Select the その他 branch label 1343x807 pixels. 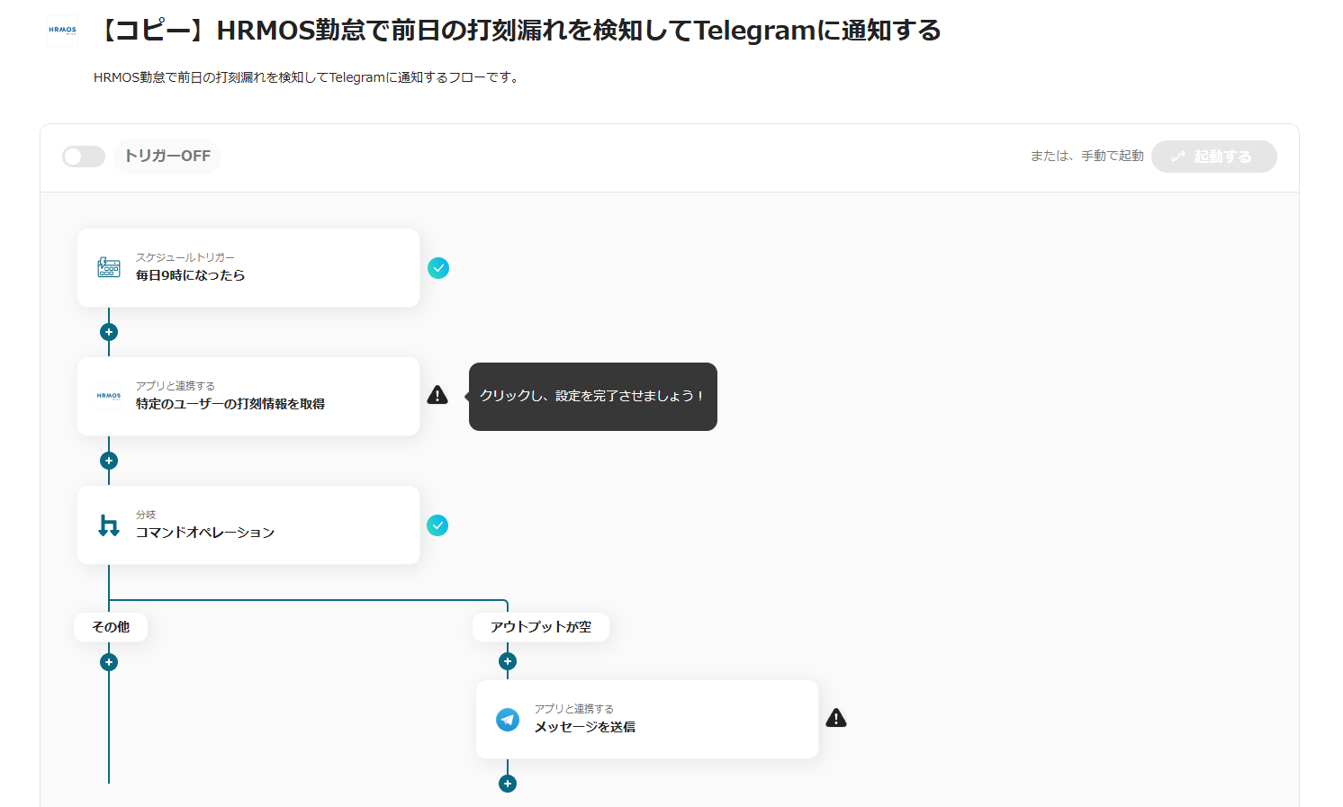pos(111,627)
